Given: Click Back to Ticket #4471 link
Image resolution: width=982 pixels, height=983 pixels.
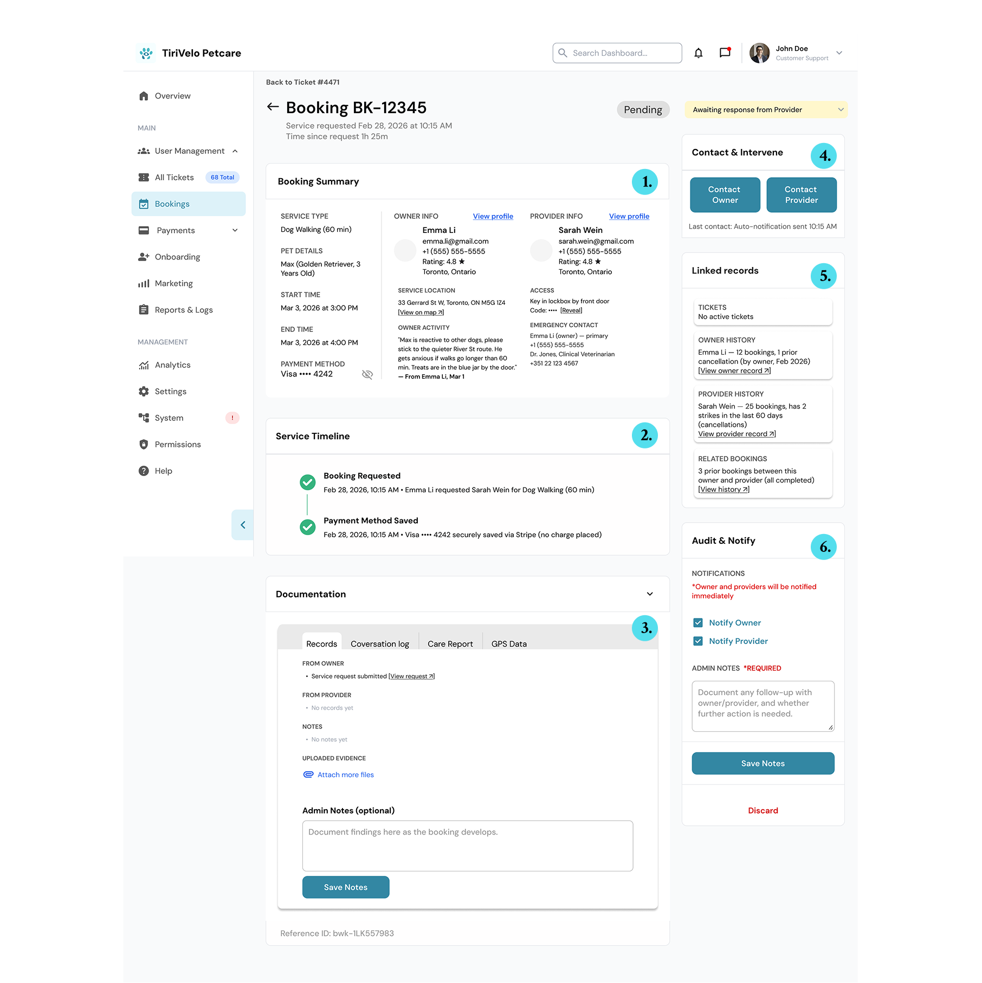Looking at the screenshot, I should coord(302,82).
